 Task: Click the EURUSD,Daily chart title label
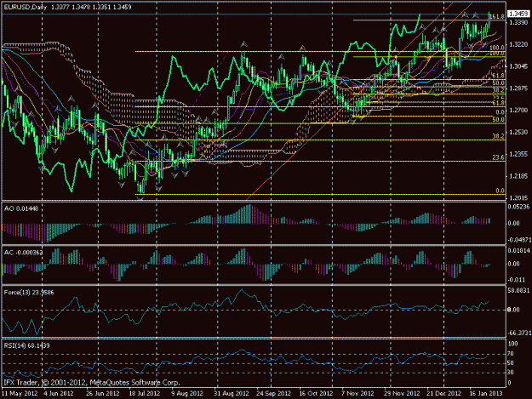(x=25, y=7)
